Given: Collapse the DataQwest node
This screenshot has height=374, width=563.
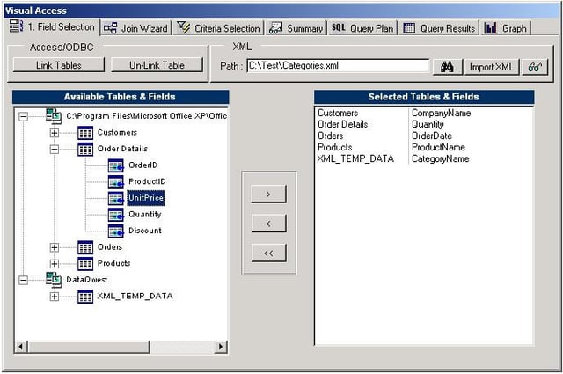Looking at the screenshot, I should point(24,280).
